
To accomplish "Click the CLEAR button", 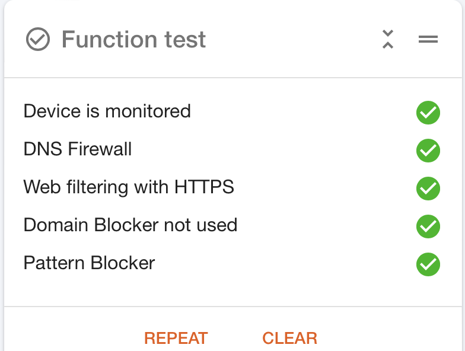I will (289, 338).
